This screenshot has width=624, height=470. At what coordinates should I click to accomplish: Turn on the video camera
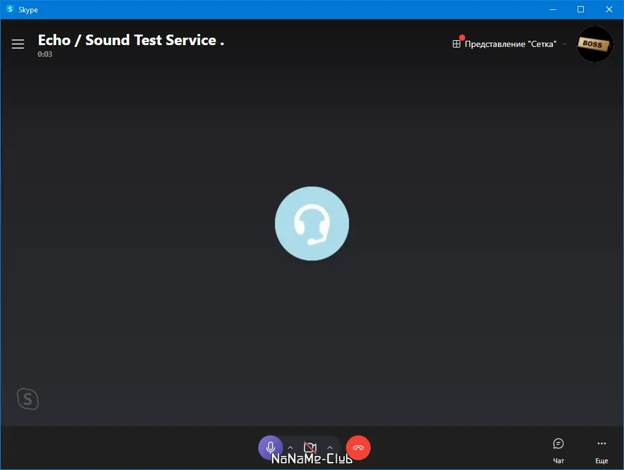pyautogui.click(x=310, y=448)
